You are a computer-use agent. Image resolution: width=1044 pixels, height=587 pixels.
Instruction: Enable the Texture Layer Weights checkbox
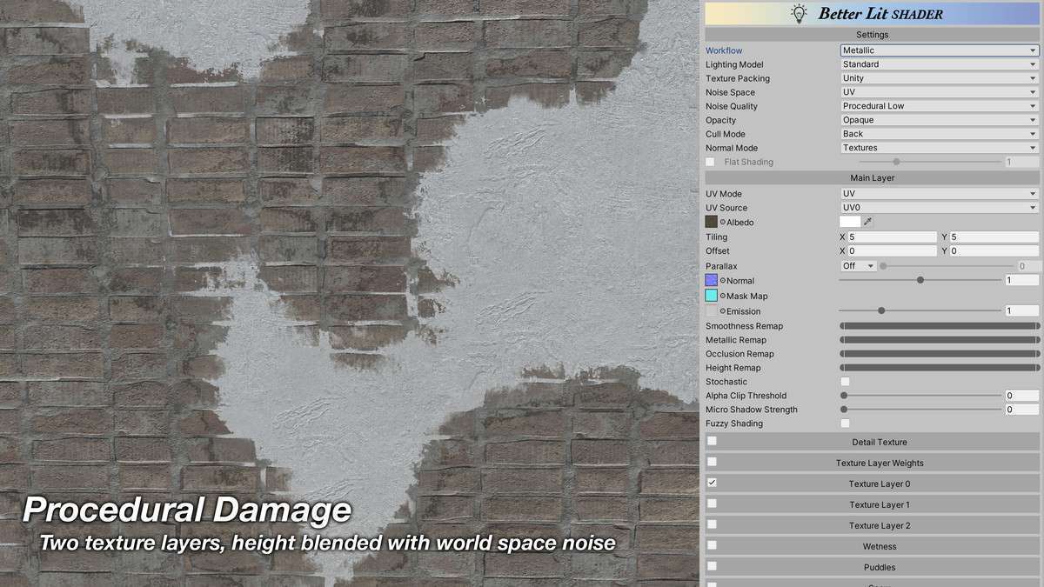(712, 462)
